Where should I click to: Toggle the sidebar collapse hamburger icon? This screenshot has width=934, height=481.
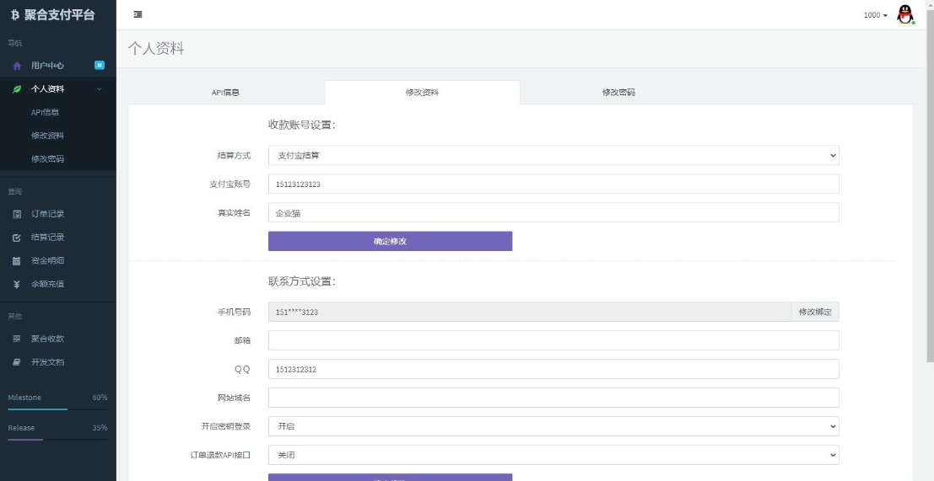(138, 15)
